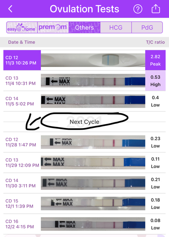The height and width of the screenshot is (237, 169).
Task: Select the easy@Home brand tab
Action: click(22, 27)
